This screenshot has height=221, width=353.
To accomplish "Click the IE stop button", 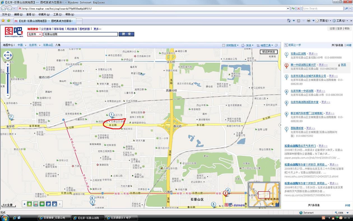I will tap(299, 8).
